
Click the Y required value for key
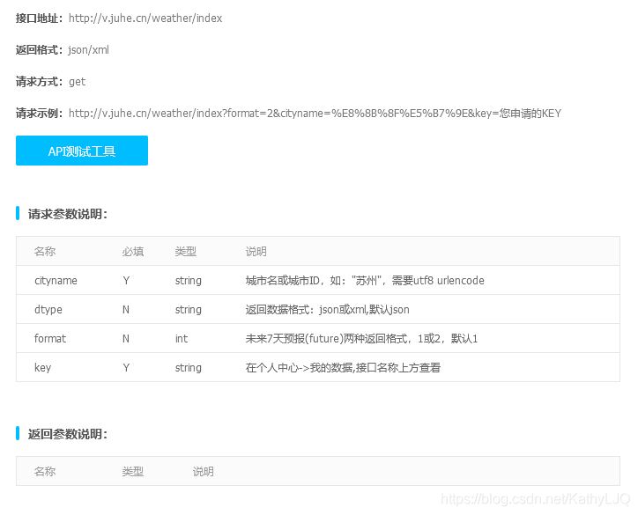coord(126,367)
